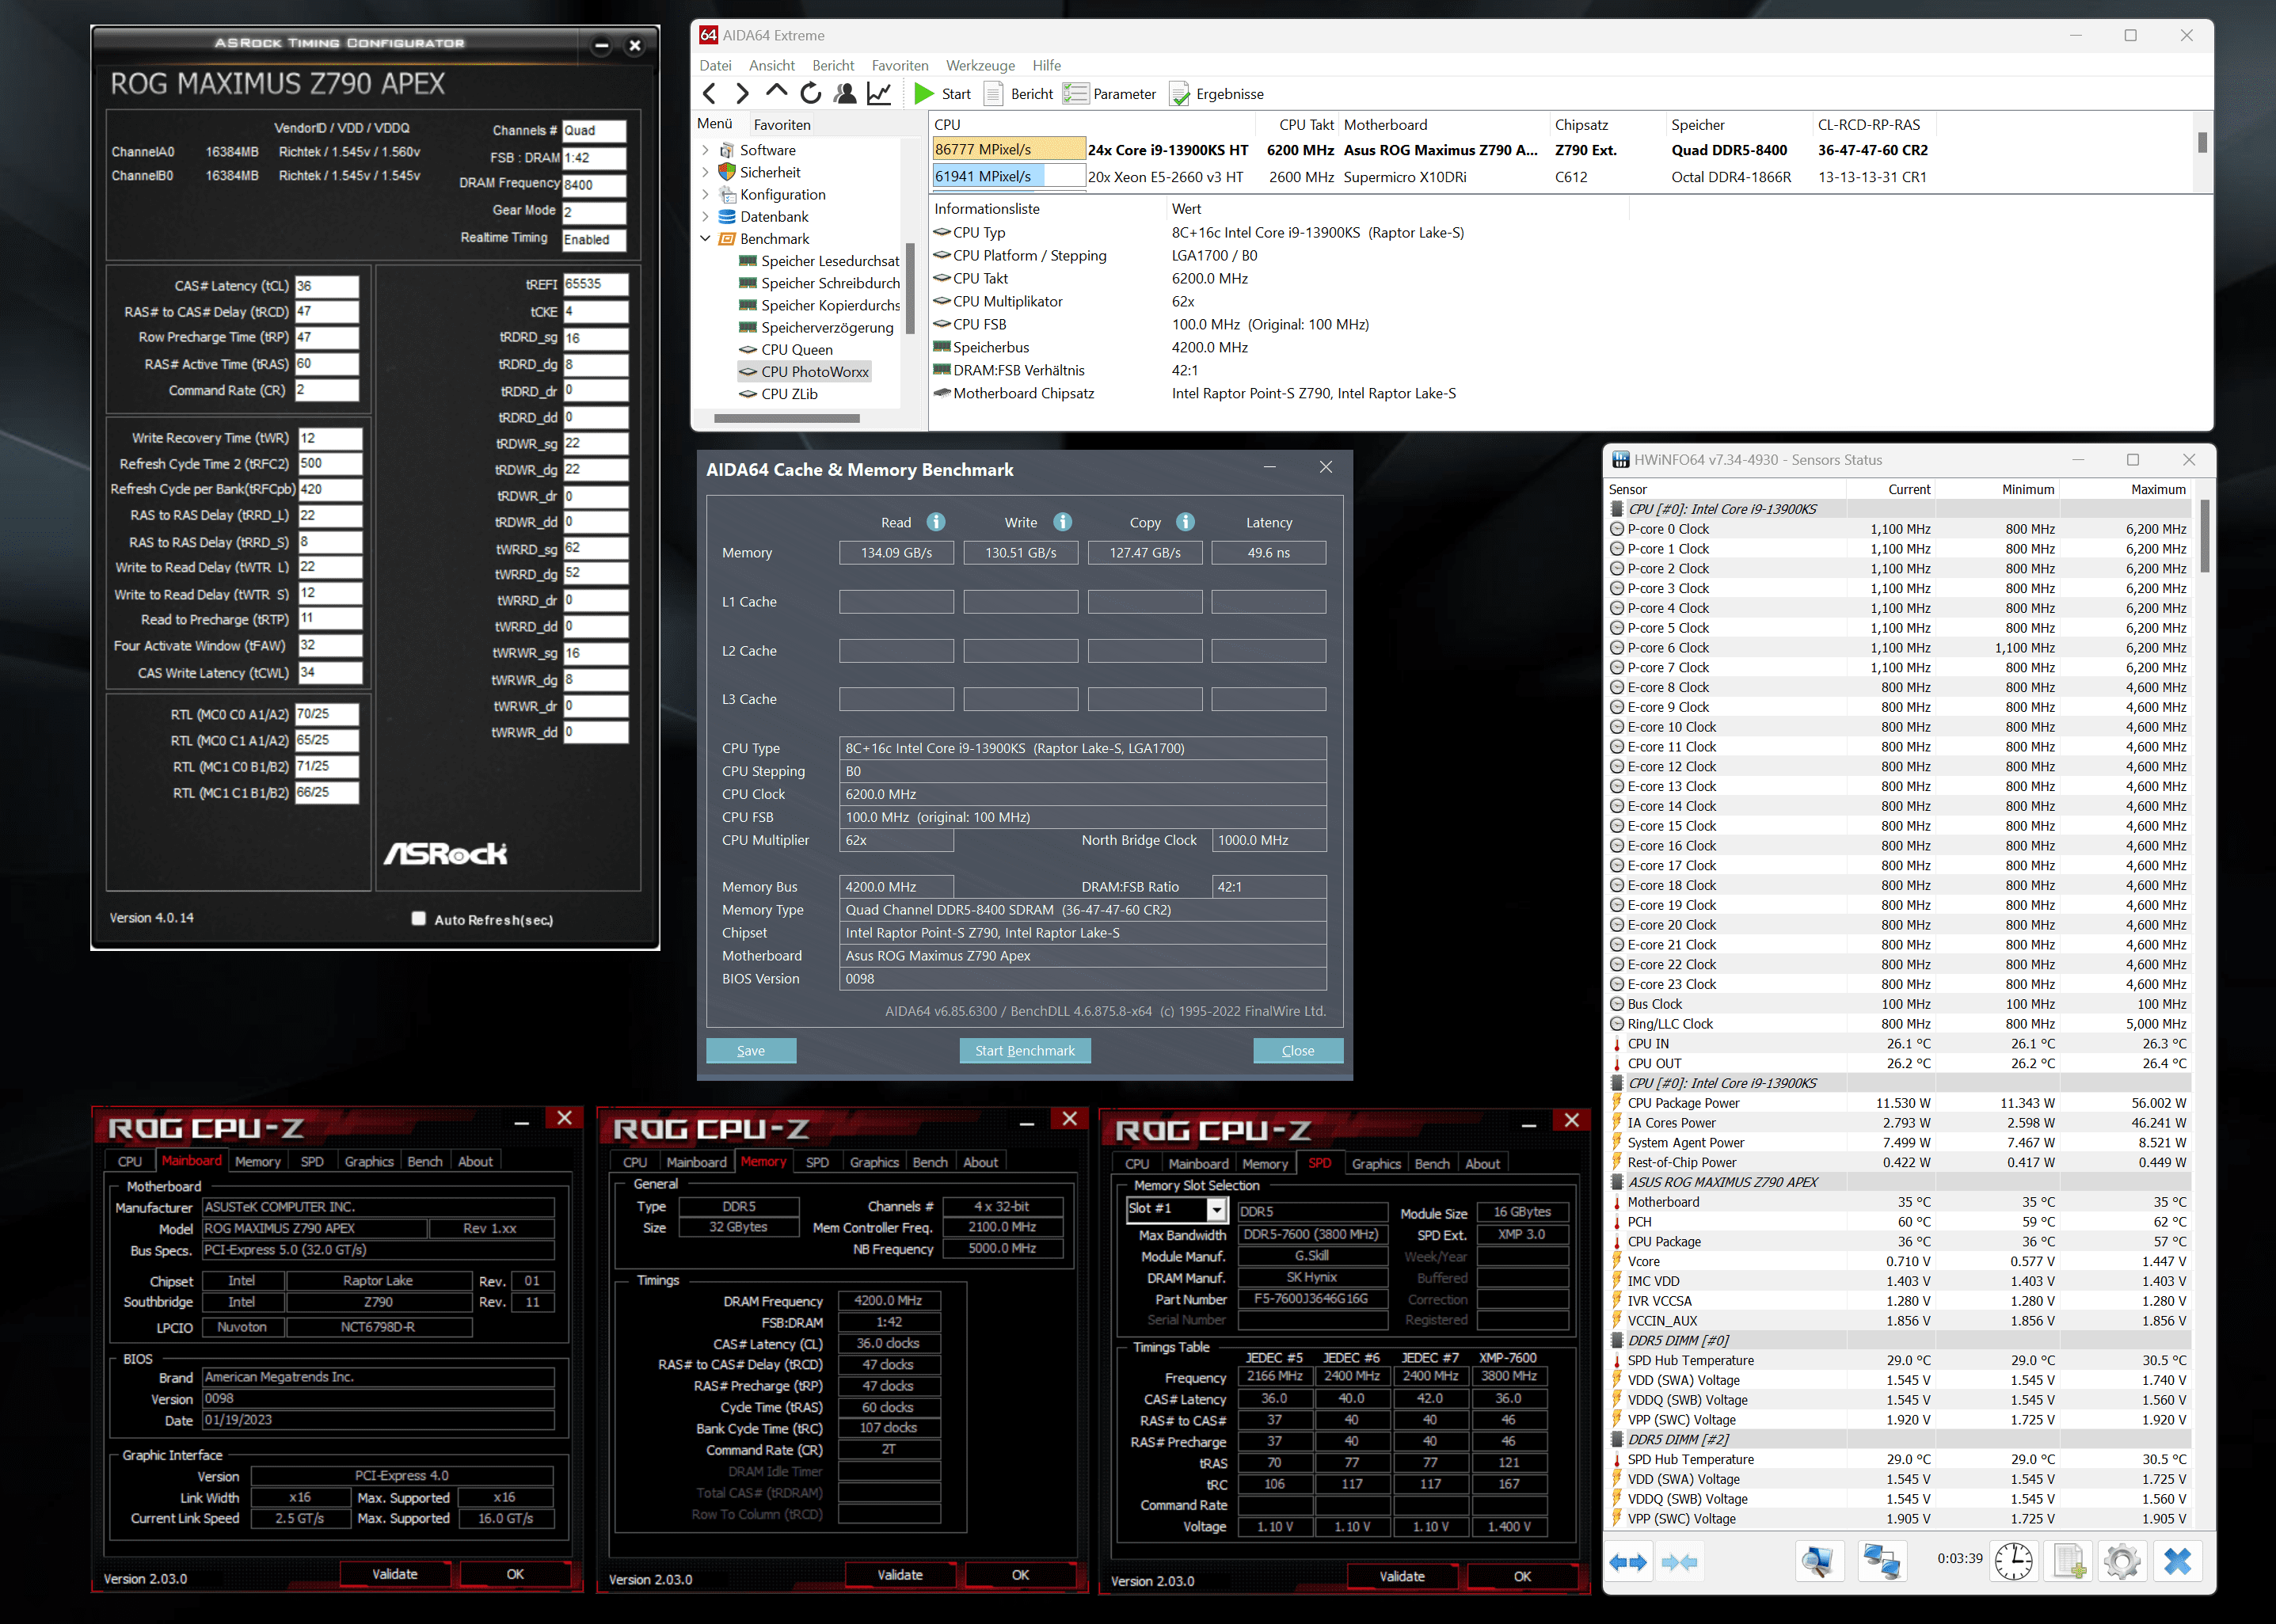Click AIDA64 tree horizontal scrollbar
2276x1624 pixels.
[787, 418]
